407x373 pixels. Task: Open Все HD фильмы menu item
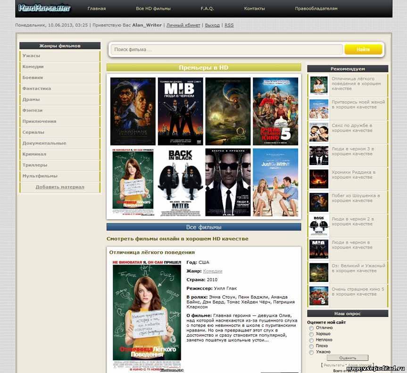(153, 8)
